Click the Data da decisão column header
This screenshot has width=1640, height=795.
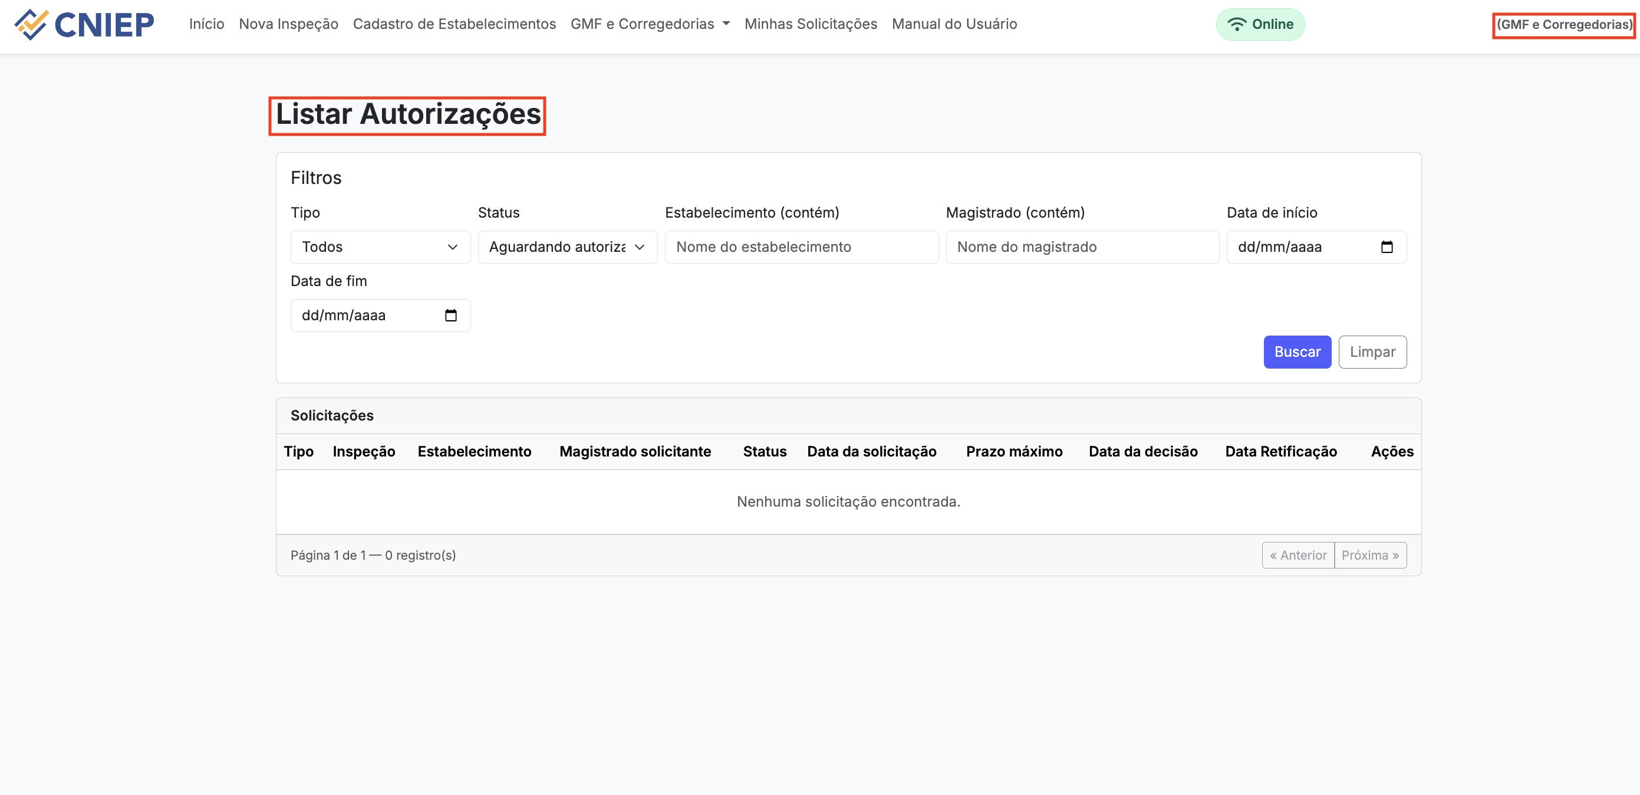(x=1143, y=452)
